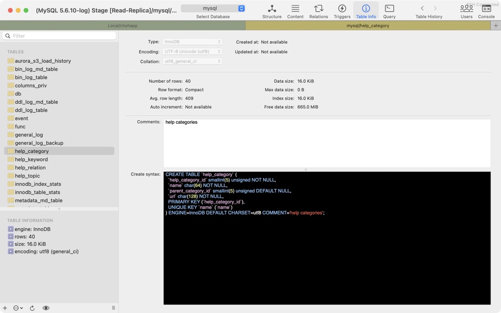The width and height of the screenshot is (501, 313).
Task: Open the Structure view
Action: 272,11
